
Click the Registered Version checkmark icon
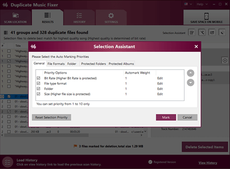coord(150,162)
